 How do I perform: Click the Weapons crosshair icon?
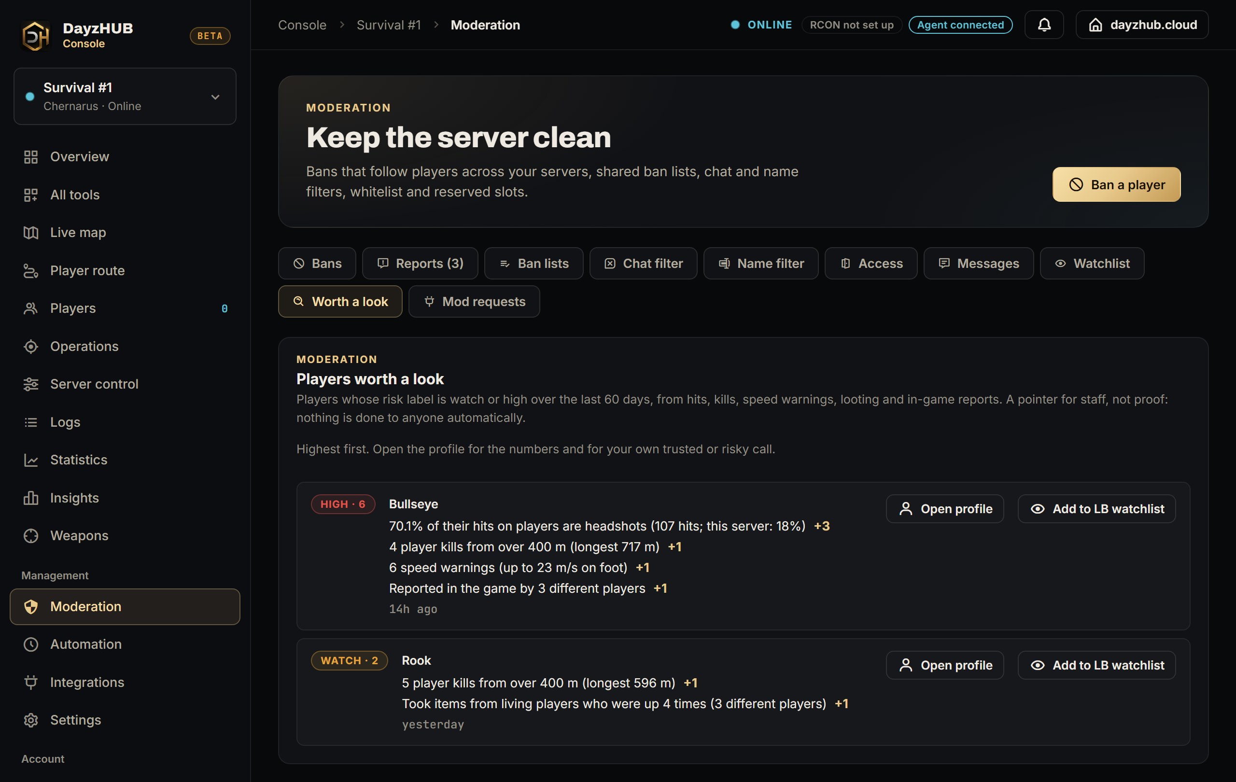click(31, 535)
